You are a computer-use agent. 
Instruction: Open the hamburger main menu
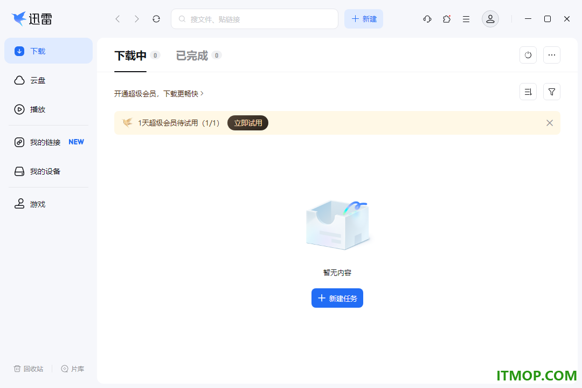(466, 19)
